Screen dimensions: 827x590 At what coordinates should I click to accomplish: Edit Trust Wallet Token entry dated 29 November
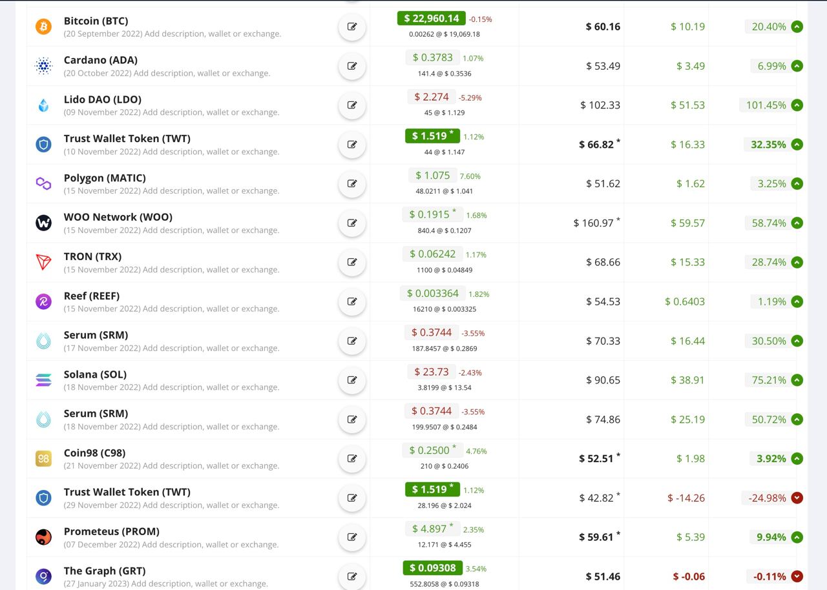pos(352,498)
